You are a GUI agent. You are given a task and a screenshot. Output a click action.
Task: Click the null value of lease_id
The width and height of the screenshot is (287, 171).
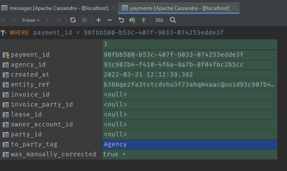point(190,115)
